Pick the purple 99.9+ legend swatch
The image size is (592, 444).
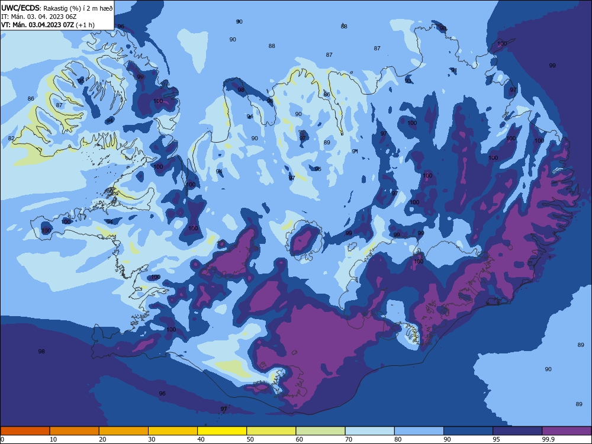pos(567,431)
